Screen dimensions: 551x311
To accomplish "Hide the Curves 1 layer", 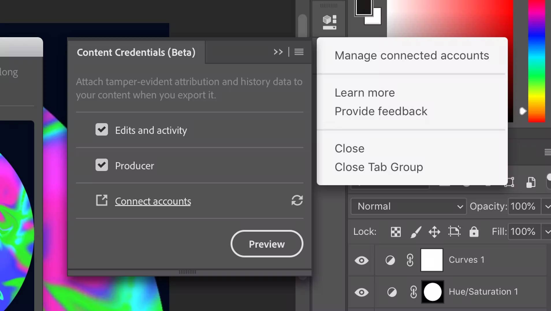I will coord(362,260).
